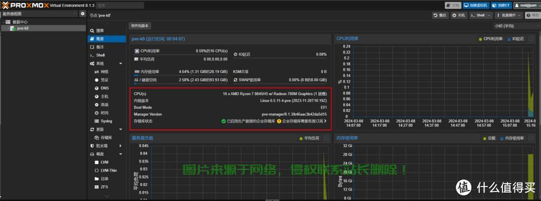Select the 概要 summary tab
Screen dimensions: 541x201
click(x=107, y=39)
